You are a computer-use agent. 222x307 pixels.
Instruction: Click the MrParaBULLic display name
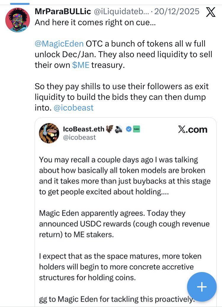tap(63, 12)
